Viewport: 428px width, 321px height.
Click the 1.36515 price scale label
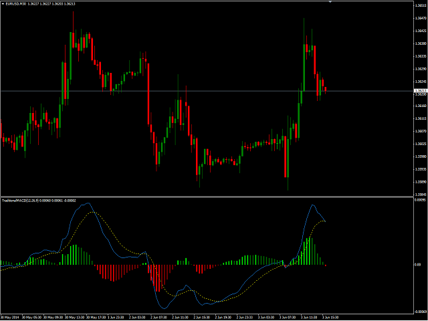tap(421, 5)
